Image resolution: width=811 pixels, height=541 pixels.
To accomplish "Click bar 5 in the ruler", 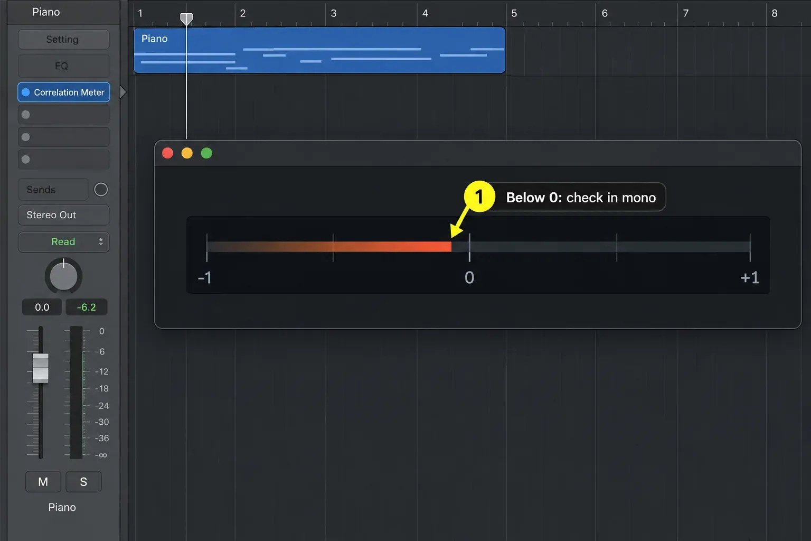I will coord(514,13).
